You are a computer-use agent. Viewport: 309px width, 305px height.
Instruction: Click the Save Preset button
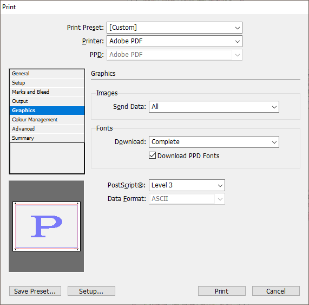35,291
